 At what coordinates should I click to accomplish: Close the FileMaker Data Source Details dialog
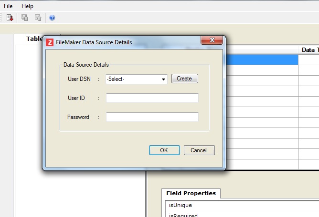(x=212, y=40)
